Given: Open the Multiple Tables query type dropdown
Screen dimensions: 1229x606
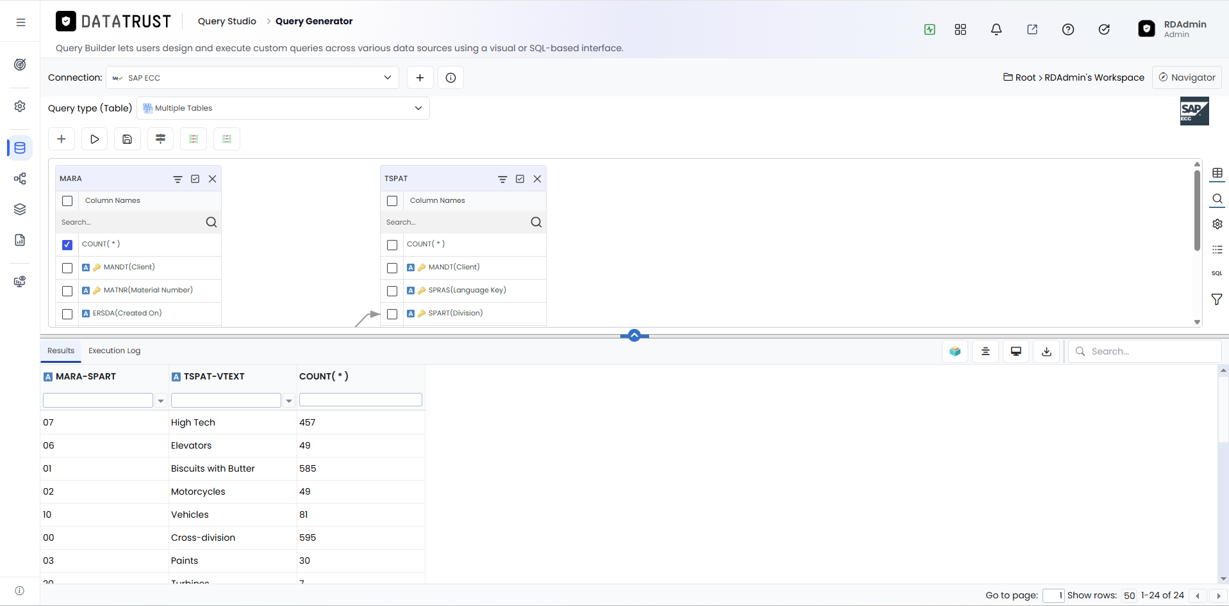Looking at the screenshot, I should [283, 108].
